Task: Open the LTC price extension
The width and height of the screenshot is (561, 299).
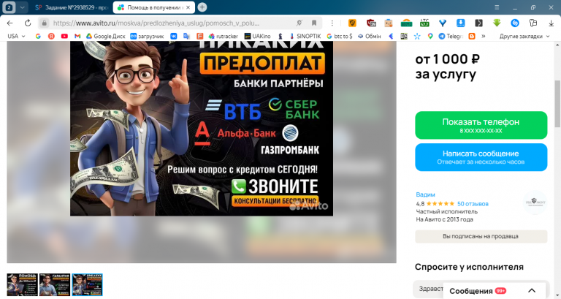Action: [424, 23]
